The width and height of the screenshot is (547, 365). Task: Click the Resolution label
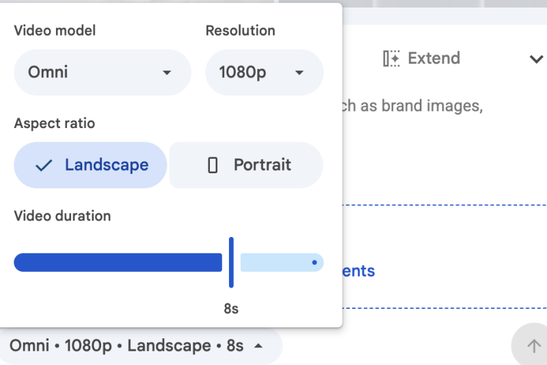point(241,31)
